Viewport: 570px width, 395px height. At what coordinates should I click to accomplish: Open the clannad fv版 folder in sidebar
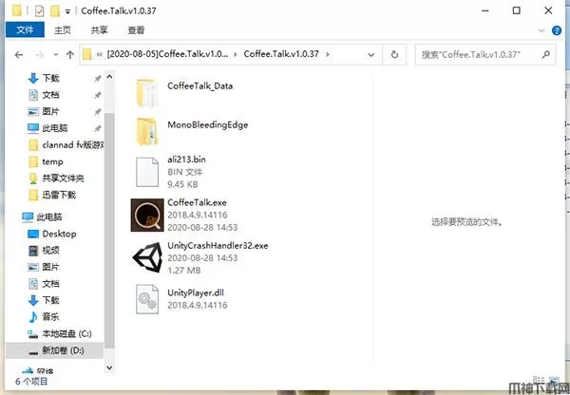click(66, 145)
